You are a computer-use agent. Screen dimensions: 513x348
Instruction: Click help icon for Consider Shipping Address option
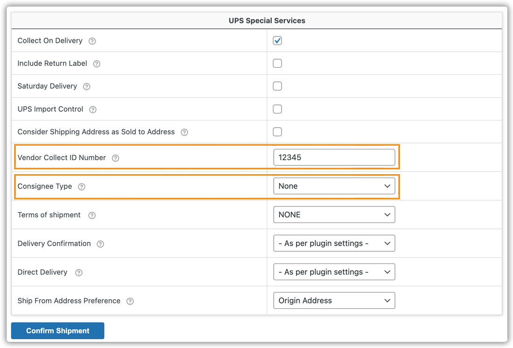[185, 132]
